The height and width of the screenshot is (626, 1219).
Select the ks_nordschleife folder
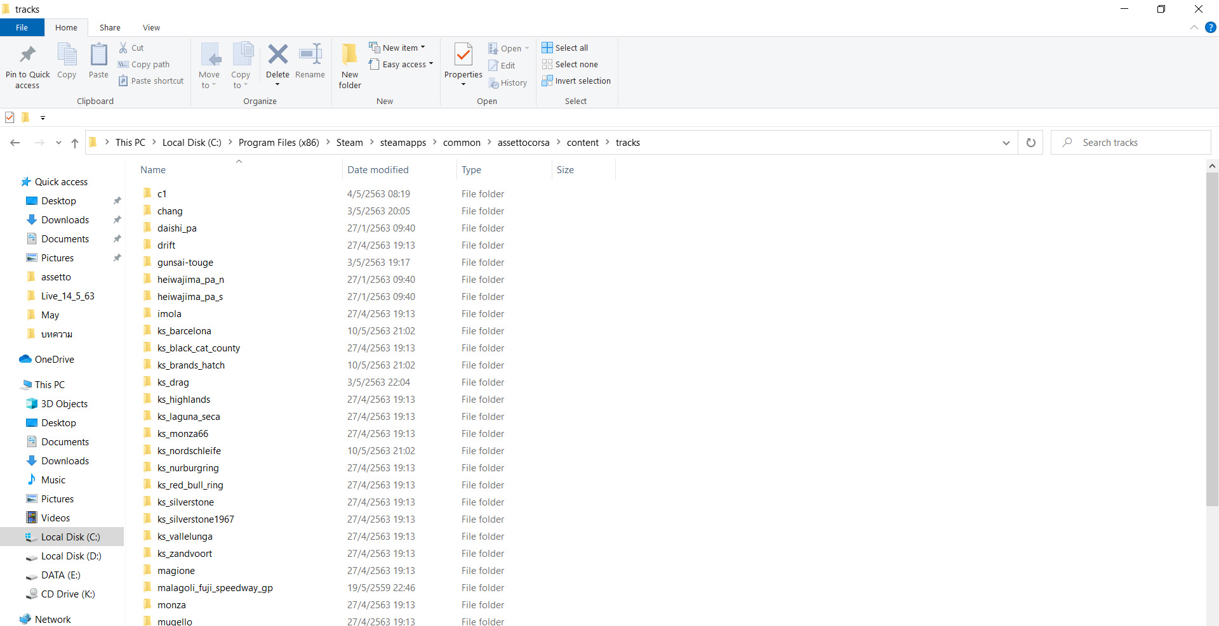189,450
